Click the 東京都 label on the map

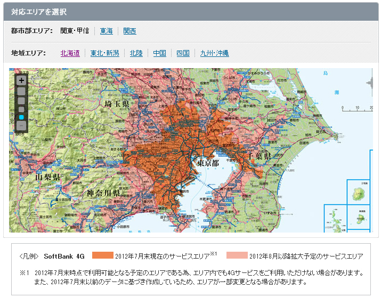pos(208,163)
